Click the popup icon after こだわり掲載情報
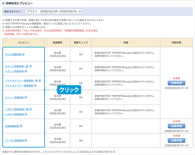Viewport: 195px width, 155px height. click(26, 115)
